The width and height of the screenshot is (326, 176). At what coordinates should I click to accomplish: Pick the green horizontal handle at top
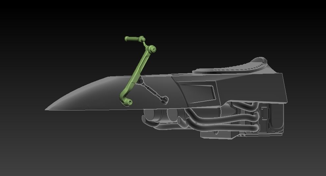(135, 39)
